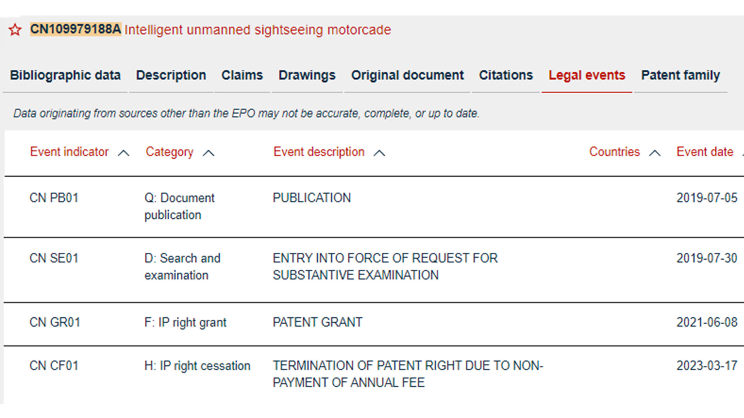This screenshot has width=744, height=418.
Task: Switch to the Citations tab
Action: pyautogui.click(x=506, y=75)
